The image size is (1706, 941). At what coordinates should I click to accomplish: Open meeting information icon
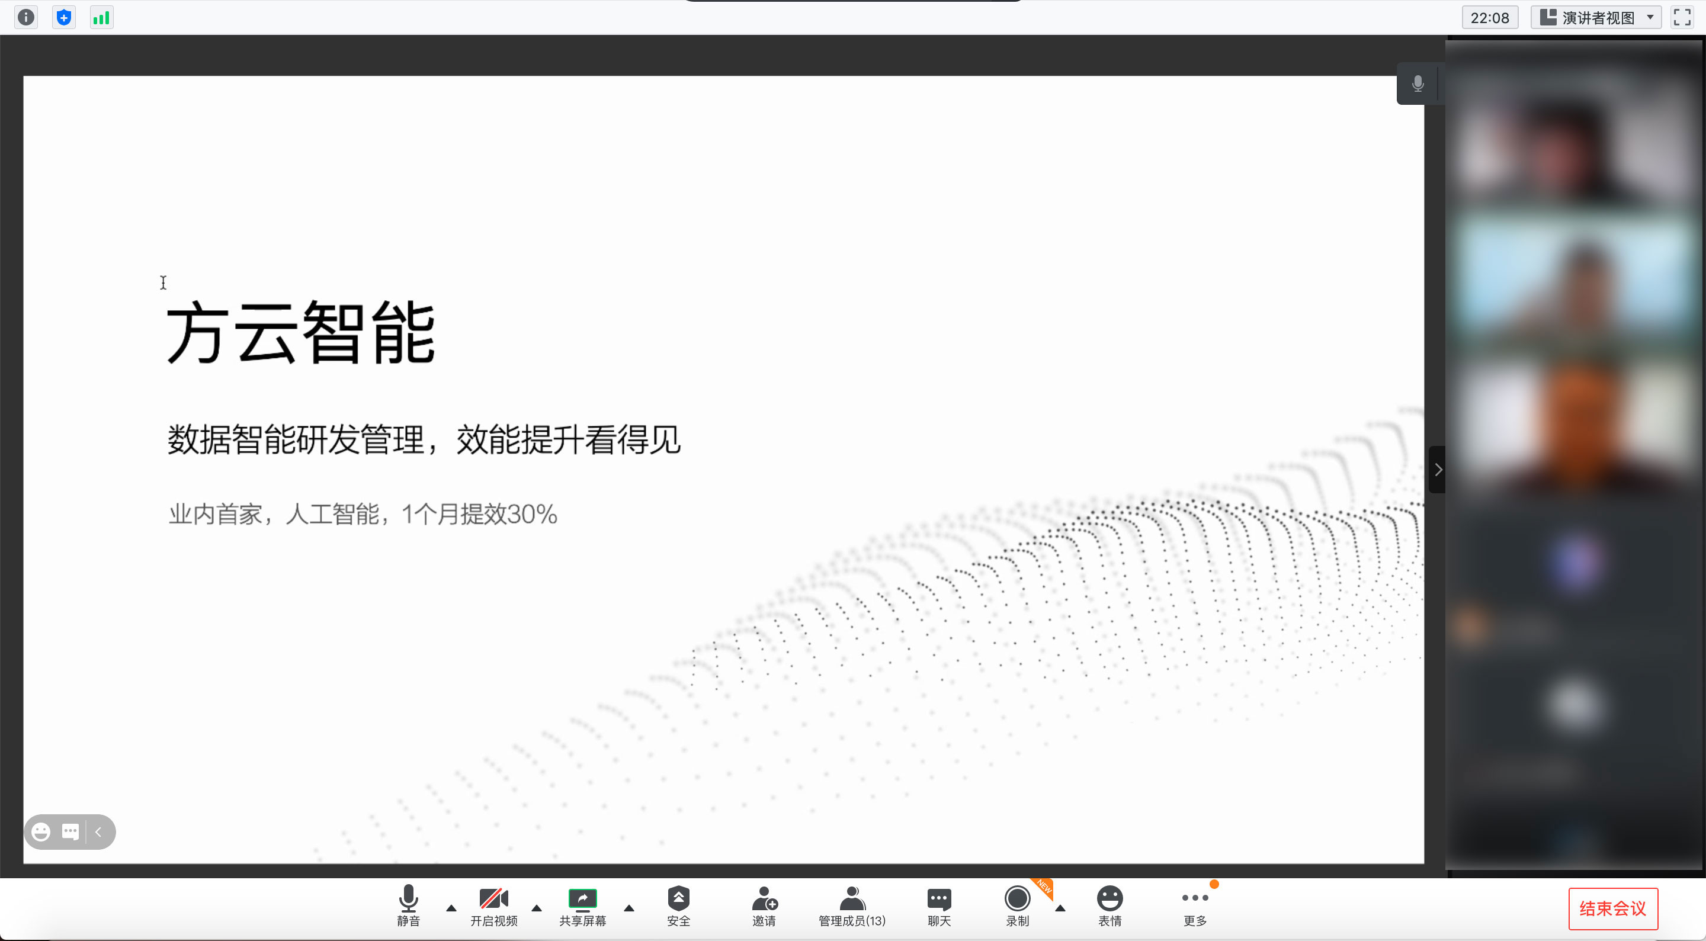pyautogui.click(x=26, y=17)
